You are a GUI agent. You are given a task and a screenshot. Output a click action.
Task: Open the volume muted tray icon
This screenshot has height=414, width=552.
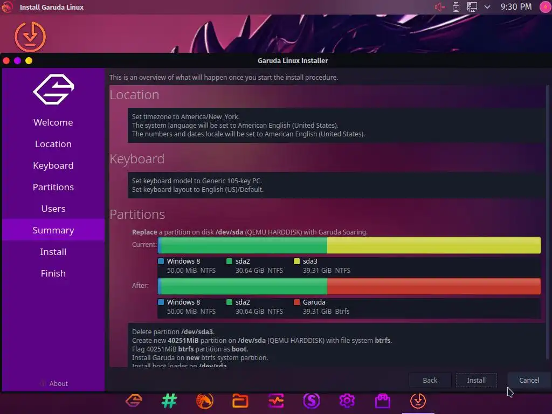pos(440,7)
